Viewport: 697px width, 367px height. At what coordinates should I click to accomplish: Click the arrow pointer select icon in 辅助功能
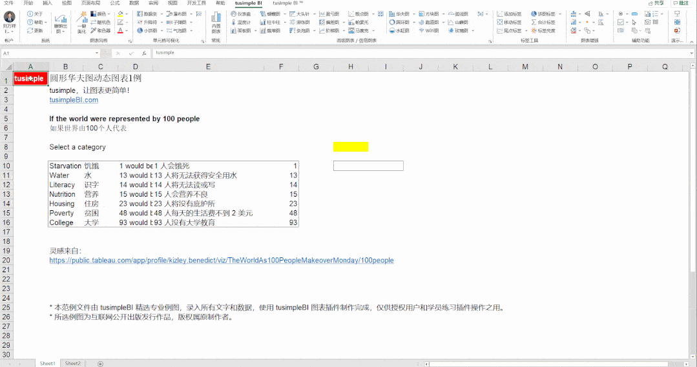click(634, 22)
